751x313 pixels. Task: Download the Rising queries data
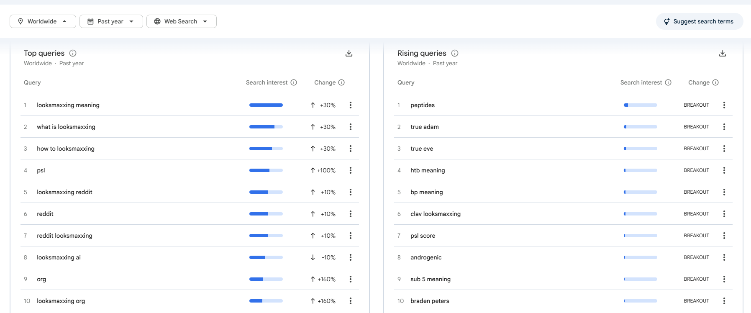[x=722, y=53]
